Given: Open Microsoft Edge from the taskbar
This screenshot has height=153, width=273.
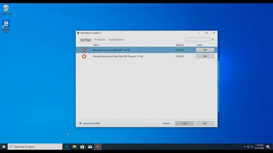Looking at the screenshot, I should pos(67,147).
